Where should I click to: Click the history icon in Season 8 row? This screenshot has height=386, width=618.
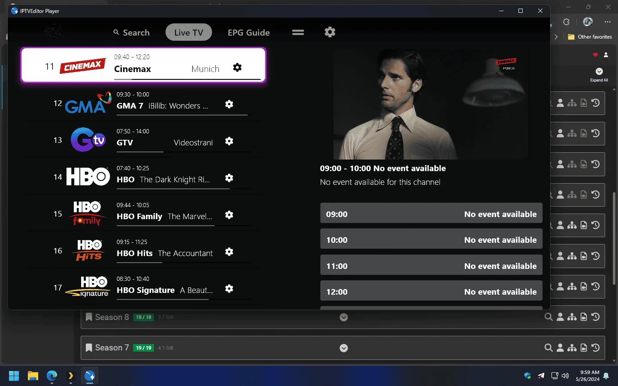tap(596, 317)
